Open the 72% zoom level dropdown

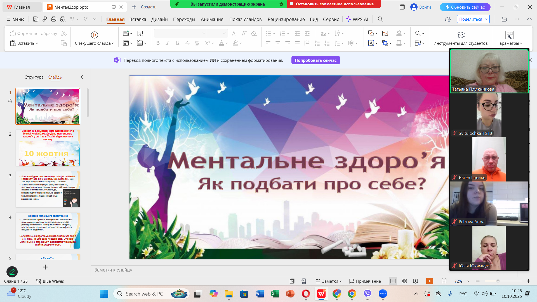(468, 281)
